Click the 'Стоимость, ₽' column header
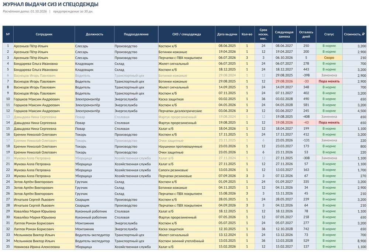Viewport: 369px width, 252px height. pos(354,34)
